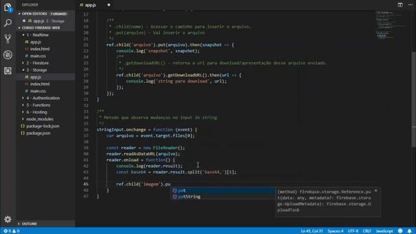The width and height of the screenshot is (416, 234).
Task: Change indentation via Spaces: 4
Action: point(335,231)
